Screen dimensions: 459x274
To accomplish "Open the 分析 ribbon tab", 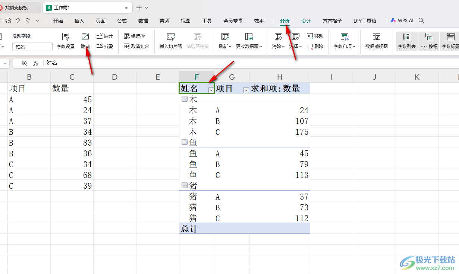I will 285,21.
